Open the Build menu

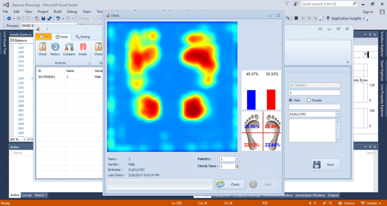pyautogui.click(x=57, y=12)
